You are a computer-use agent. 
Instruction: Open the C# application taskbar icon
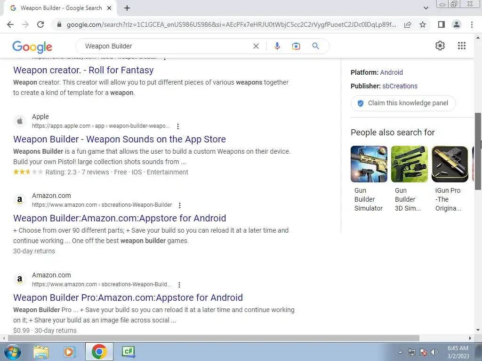[x=128, y=352]
